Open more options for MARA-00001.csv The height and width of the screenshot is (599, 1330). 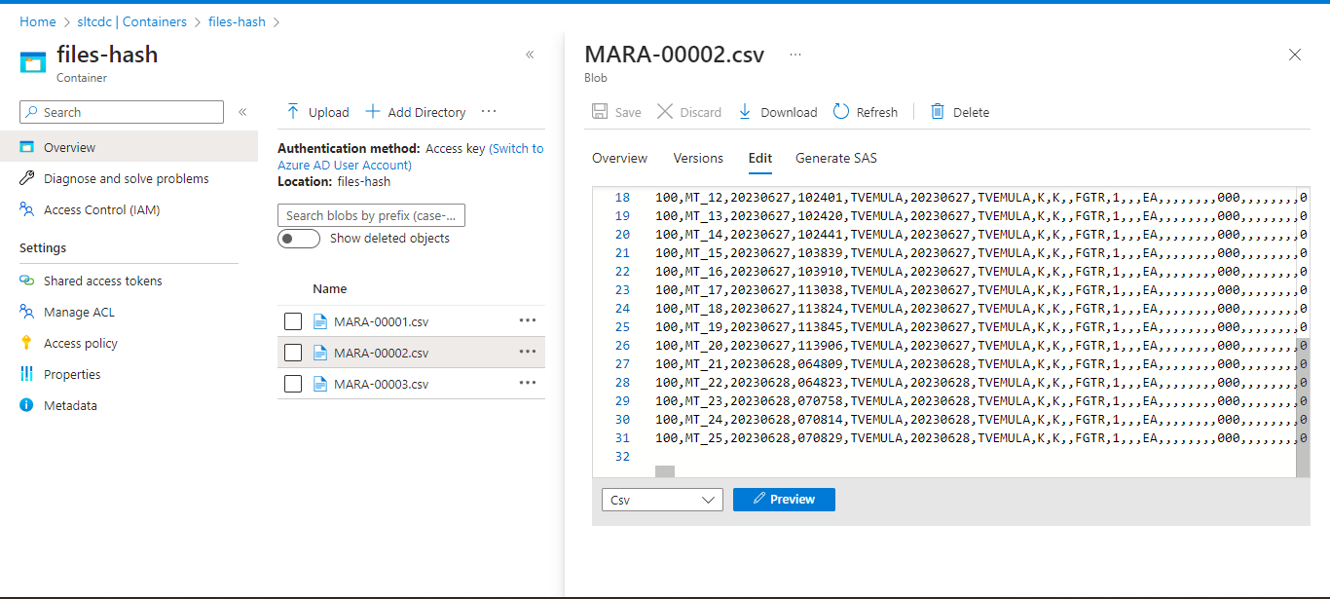[x=527, y=320]
